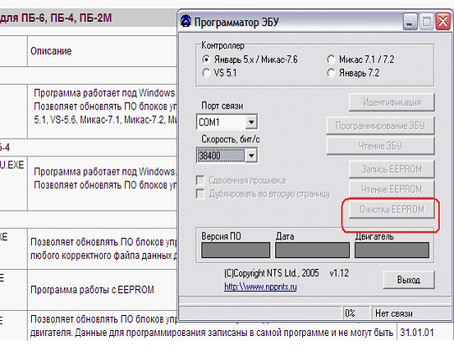Viewport: 454px width, 352px height.
Task: Close the Программатор ЭБУ window
Action: coord(443,22)
